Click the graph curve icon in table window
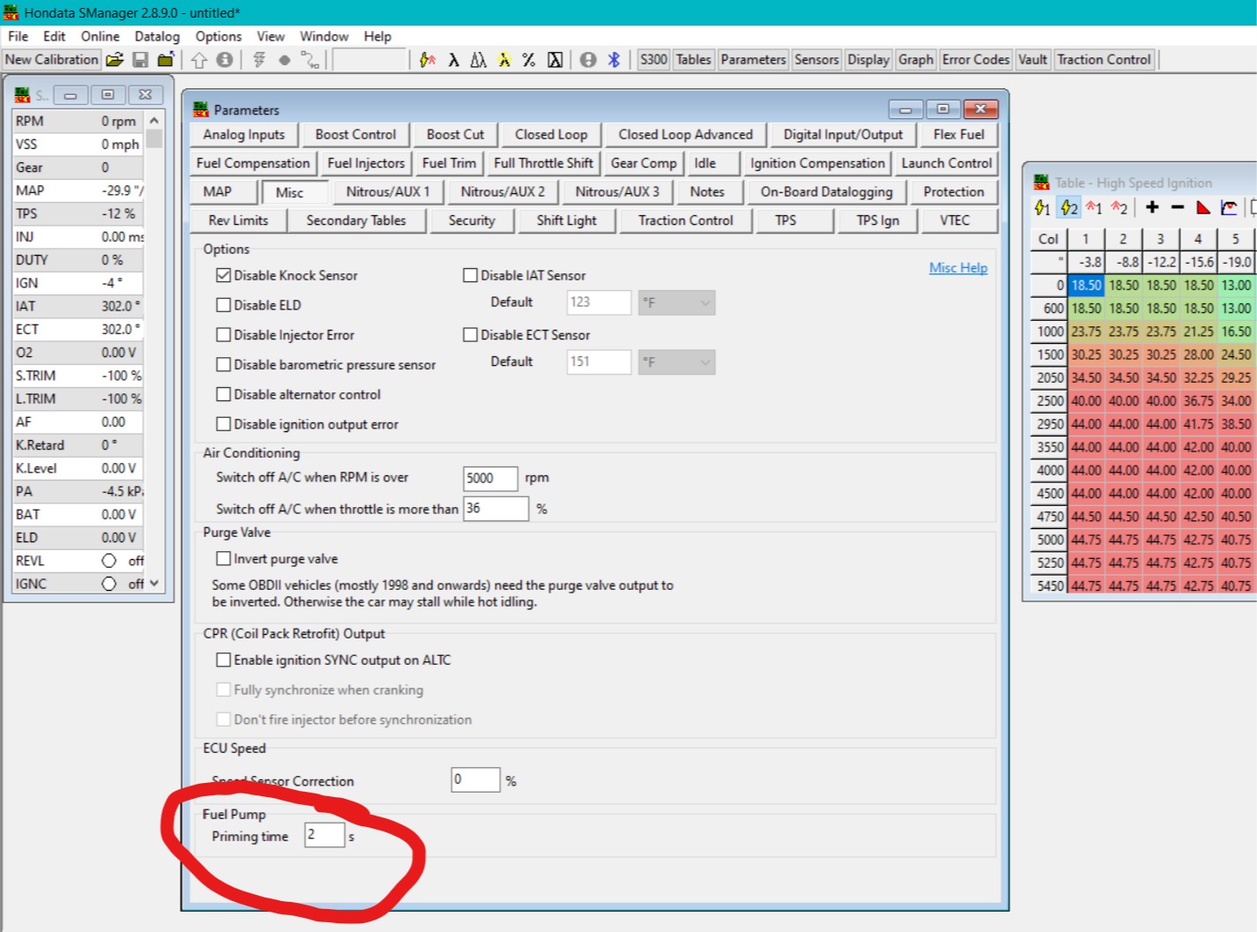 point(1229,208)
